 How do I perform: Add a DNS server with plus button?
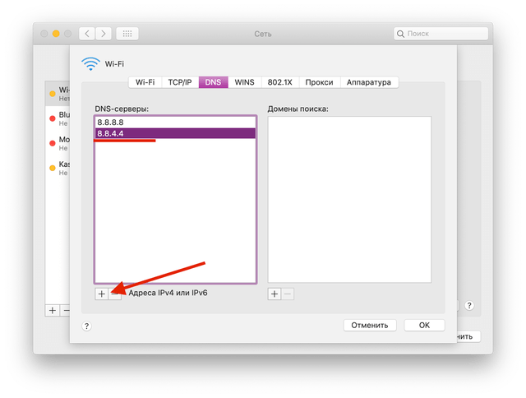[101, 294]
